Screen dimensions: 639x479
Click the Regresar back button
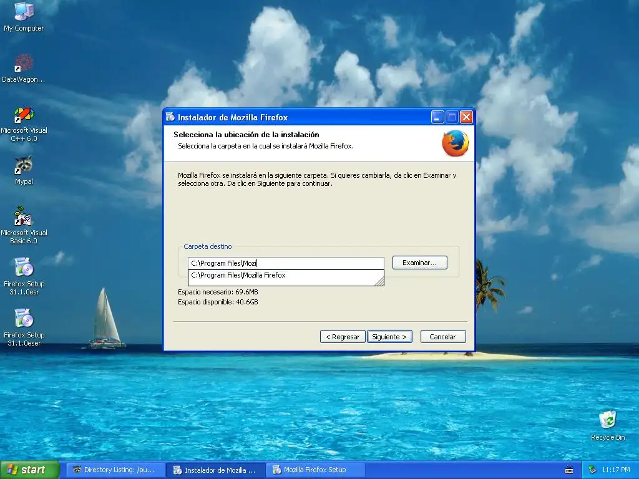[x=343, y=337]
